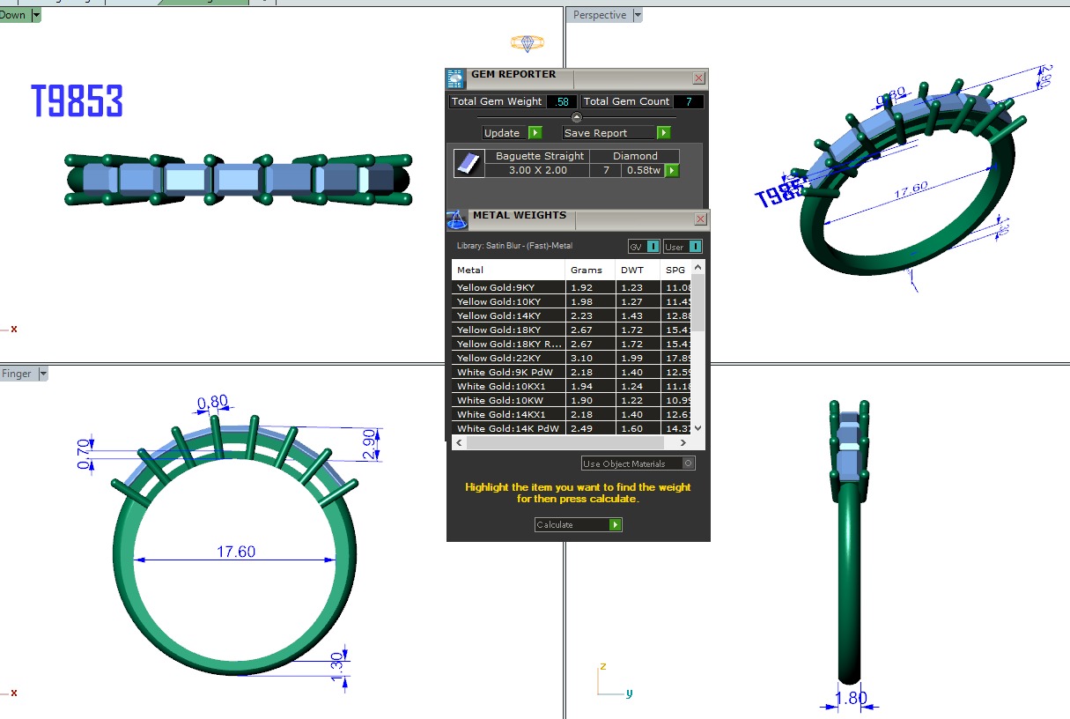Collapse Gem Reporter with the divider arrow
The width and height of the screenshot is (1070, 719).
577,117
